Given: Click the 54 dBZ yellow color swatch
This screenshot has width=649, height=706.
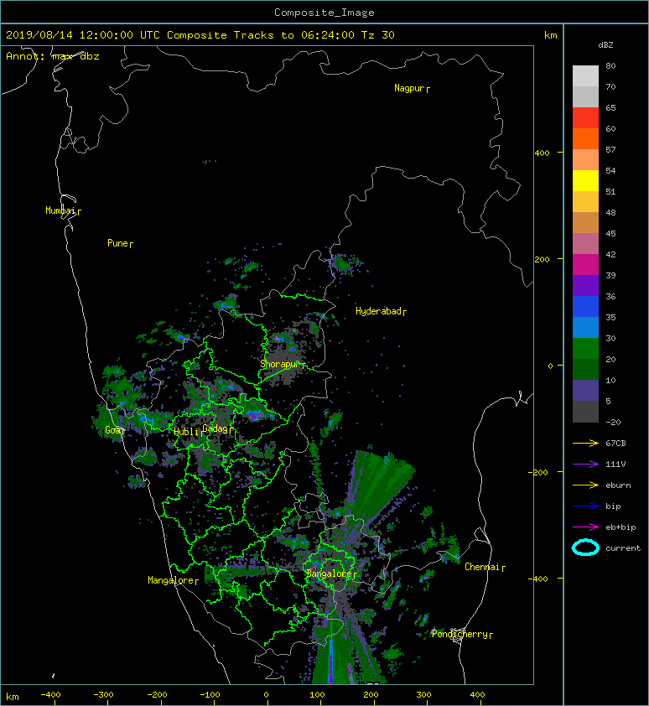Looking at the screenshot, I should [x=585, y=180].
